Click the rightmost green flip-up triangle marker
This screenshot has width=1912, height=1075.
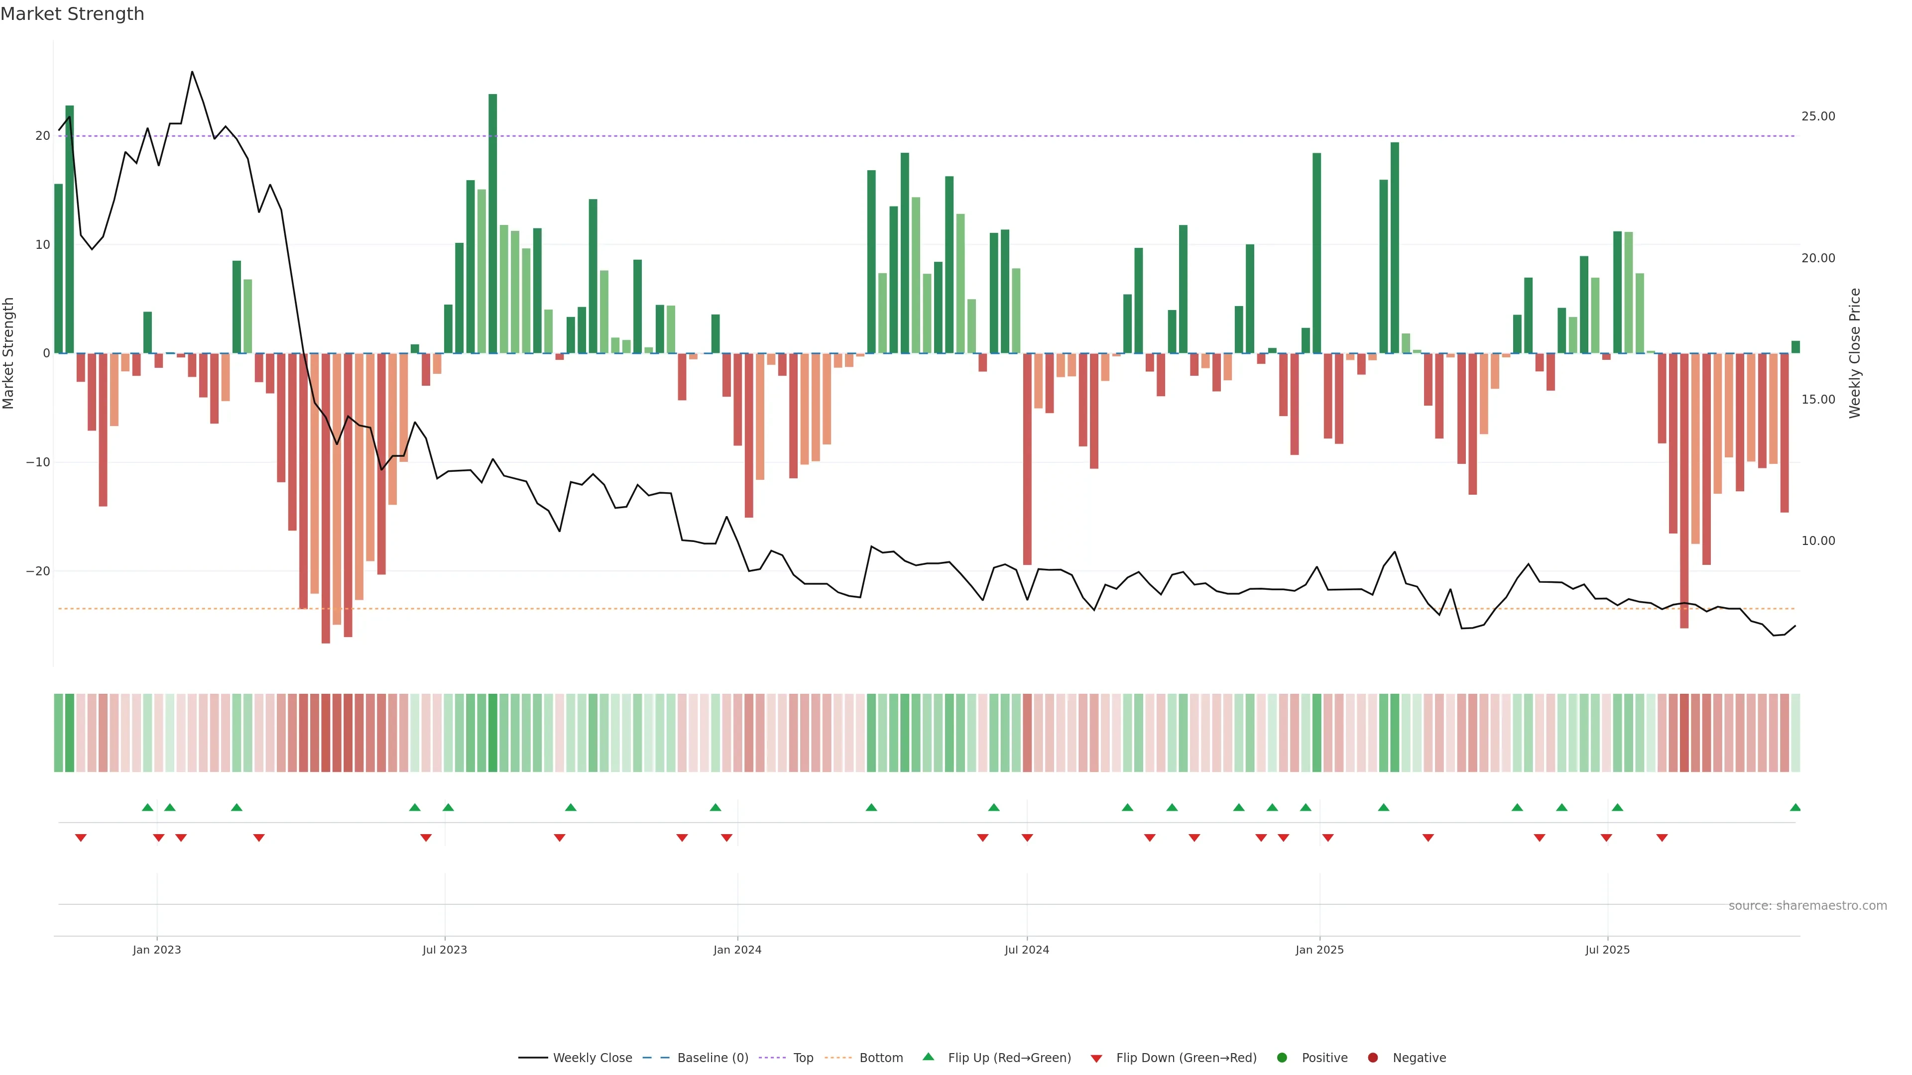1794,807
